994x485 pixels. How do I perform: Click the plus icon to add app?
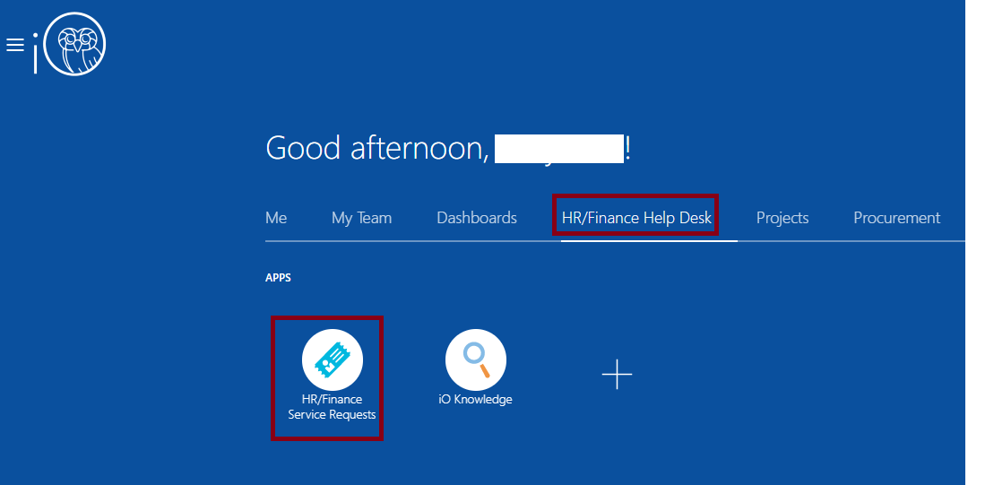[x=617, y=374]
